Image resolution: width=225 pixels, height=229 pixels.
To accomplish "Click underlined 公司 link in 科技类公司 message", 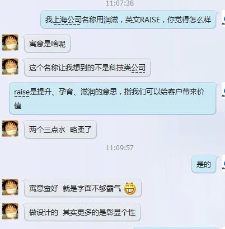I will (x=138, y=68).
